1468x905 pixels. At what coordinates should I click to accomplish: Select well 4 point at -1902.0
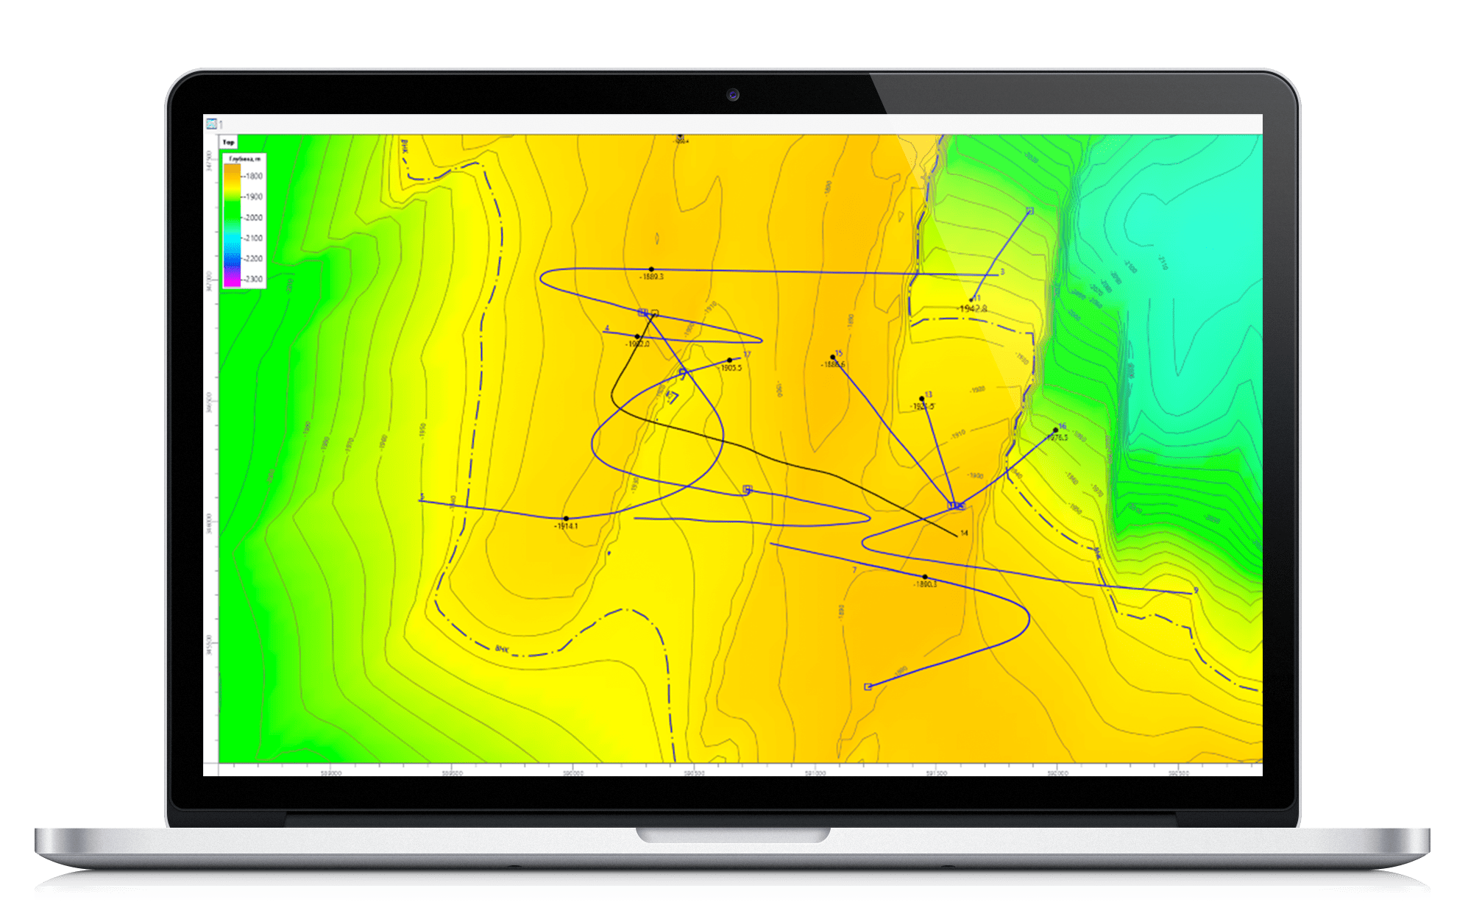637,337
